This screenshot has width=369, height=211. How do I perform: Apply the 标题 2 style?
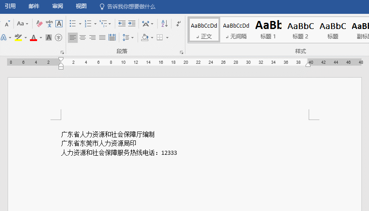coord(300,30)
